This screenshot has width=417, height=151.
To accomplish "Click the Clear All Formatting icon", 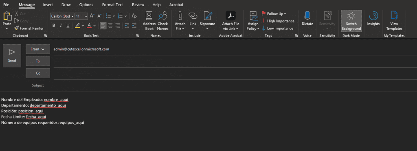I will 134,16.
